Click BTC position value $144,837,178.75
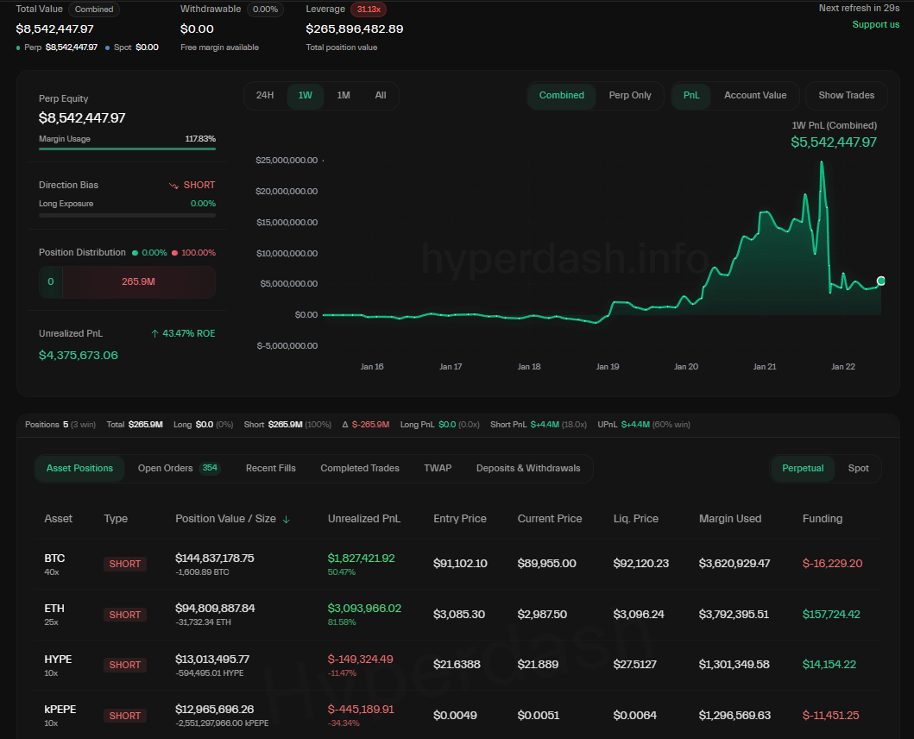The height and width of the screenshot is (739, 914). tap(215, 559)
